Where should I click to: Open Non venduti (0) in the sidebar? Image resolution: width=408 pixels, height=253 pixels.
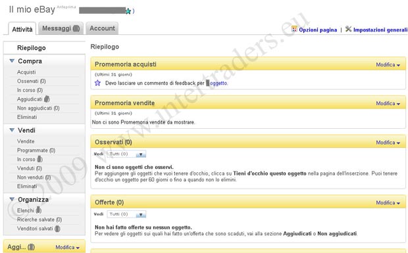point(34,177)
